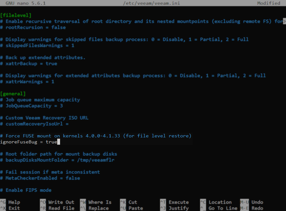The image size is (286, 211).
Task: Click the 'Display warnings for skipped files' comment
Action: 124,40
